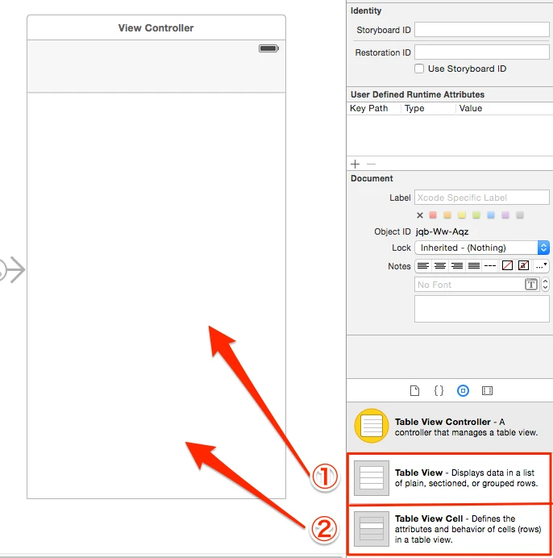553x558 pixels.
Task: Choose the red label color swatch
Action: pyautogui.click(x=433, y=215)
